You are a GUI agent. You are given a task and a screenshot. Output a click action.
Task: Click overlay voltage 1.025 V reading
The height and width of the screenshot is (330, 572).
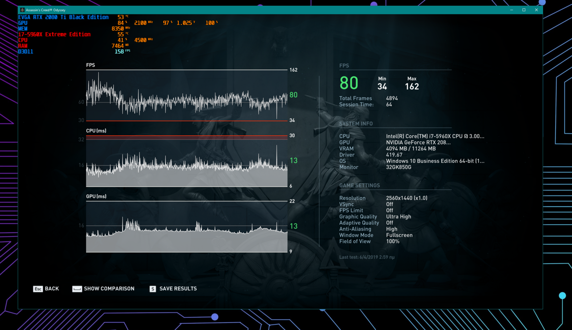[186, 23]
